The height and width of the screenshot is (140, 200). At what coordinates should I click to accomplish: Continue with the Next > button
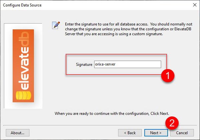[156, 133]
